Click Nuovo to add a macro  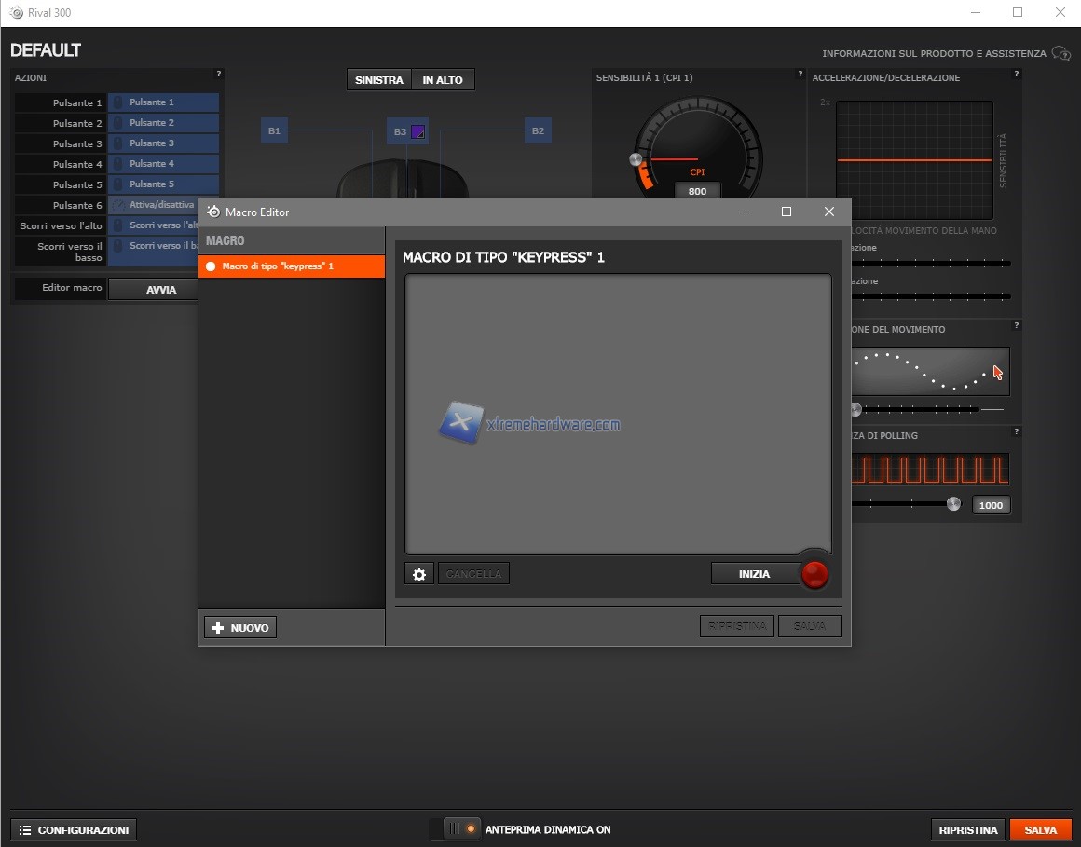pos(240,628)
